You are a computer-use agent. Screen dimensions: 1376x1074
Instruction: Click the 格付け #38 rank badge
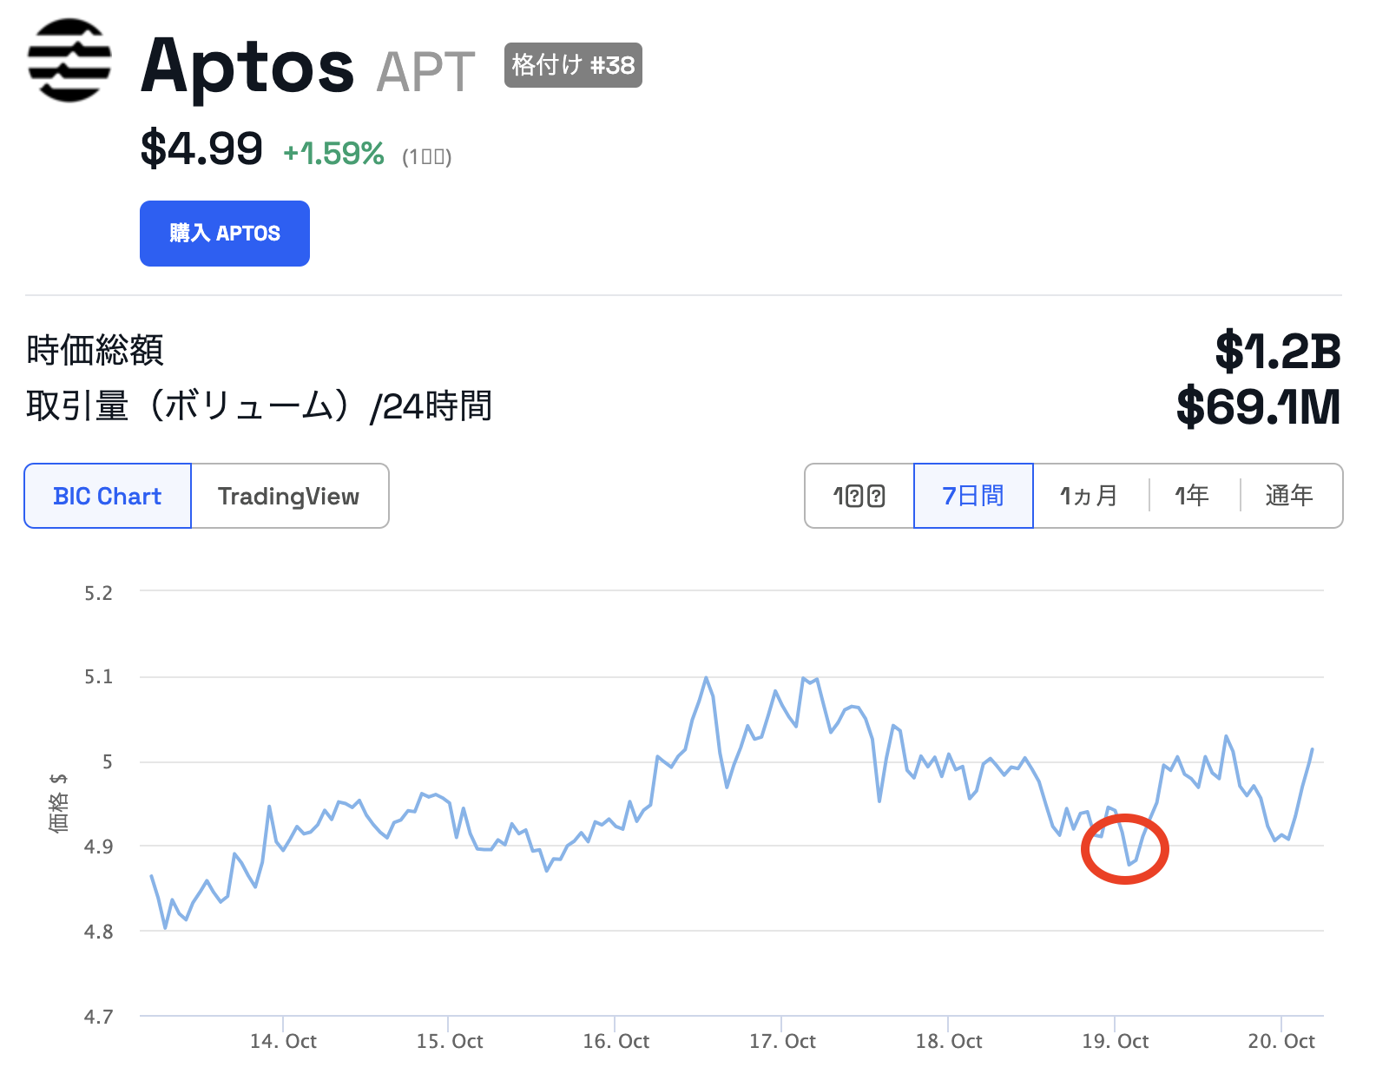pyautogui.click(x=573, y=65)
